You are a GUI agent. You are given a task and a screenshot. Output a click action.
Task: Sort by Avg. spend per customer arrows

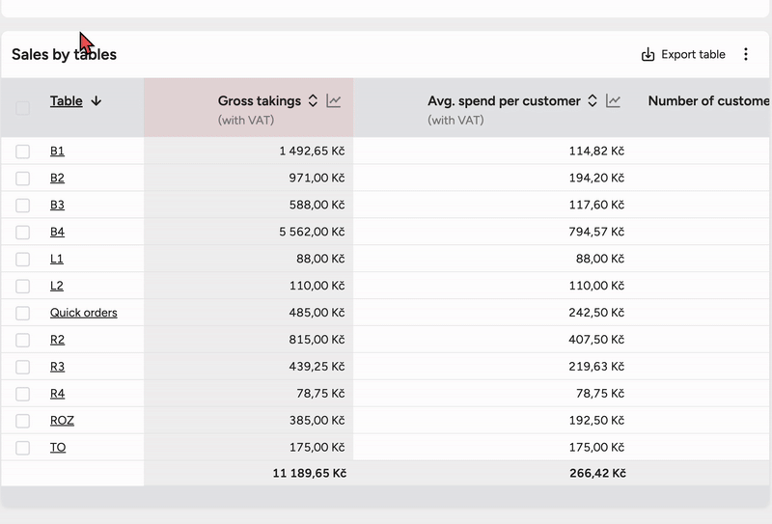[593, 101]
